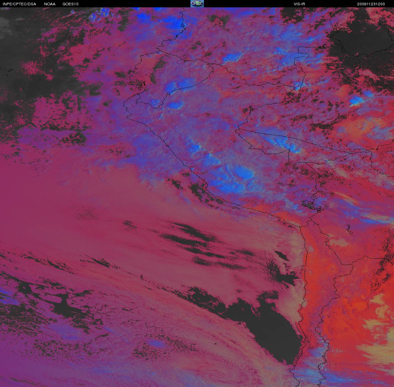Click the VIS-IR channel label

[x=299, y=4]
